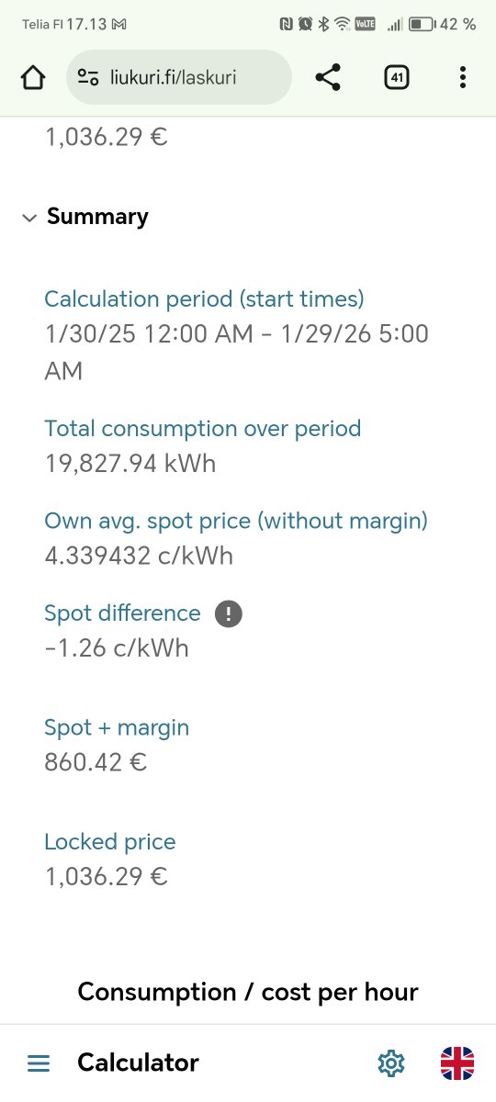This screenshot has height=1102, width=496.
Task: Tap the Calculation period (start times) label
Action: coord(205,299)
